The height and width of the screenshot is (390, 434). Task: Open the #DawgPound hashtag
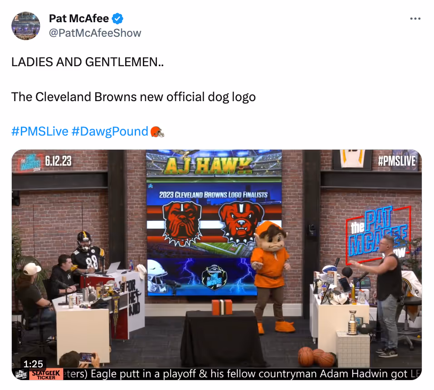point(110,131)
